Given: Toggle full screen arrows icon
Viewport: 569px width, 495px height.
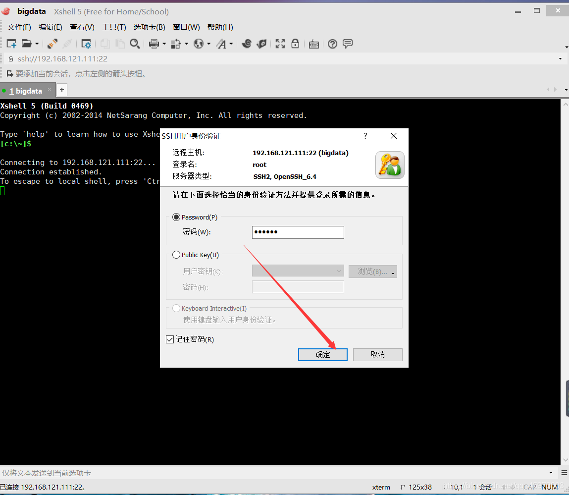Looking at the screenshot, I should point(280,44).
